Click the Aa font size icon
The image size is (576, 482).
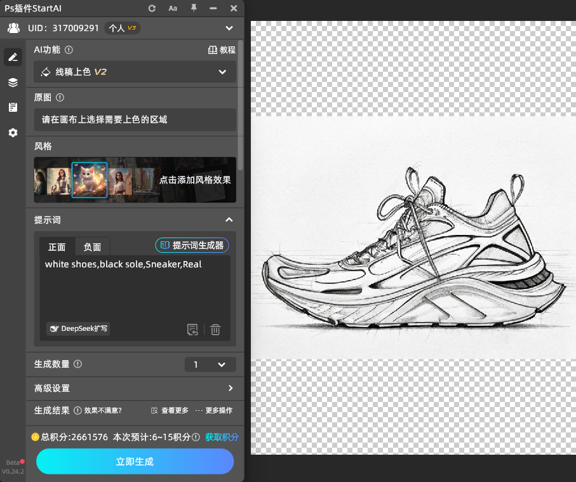point(173,8)
